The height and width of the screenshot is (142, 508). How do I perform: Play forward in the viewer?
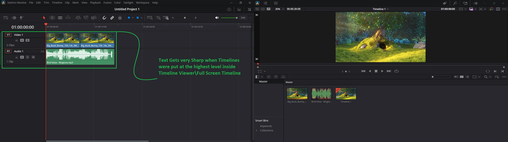point(382,71)
